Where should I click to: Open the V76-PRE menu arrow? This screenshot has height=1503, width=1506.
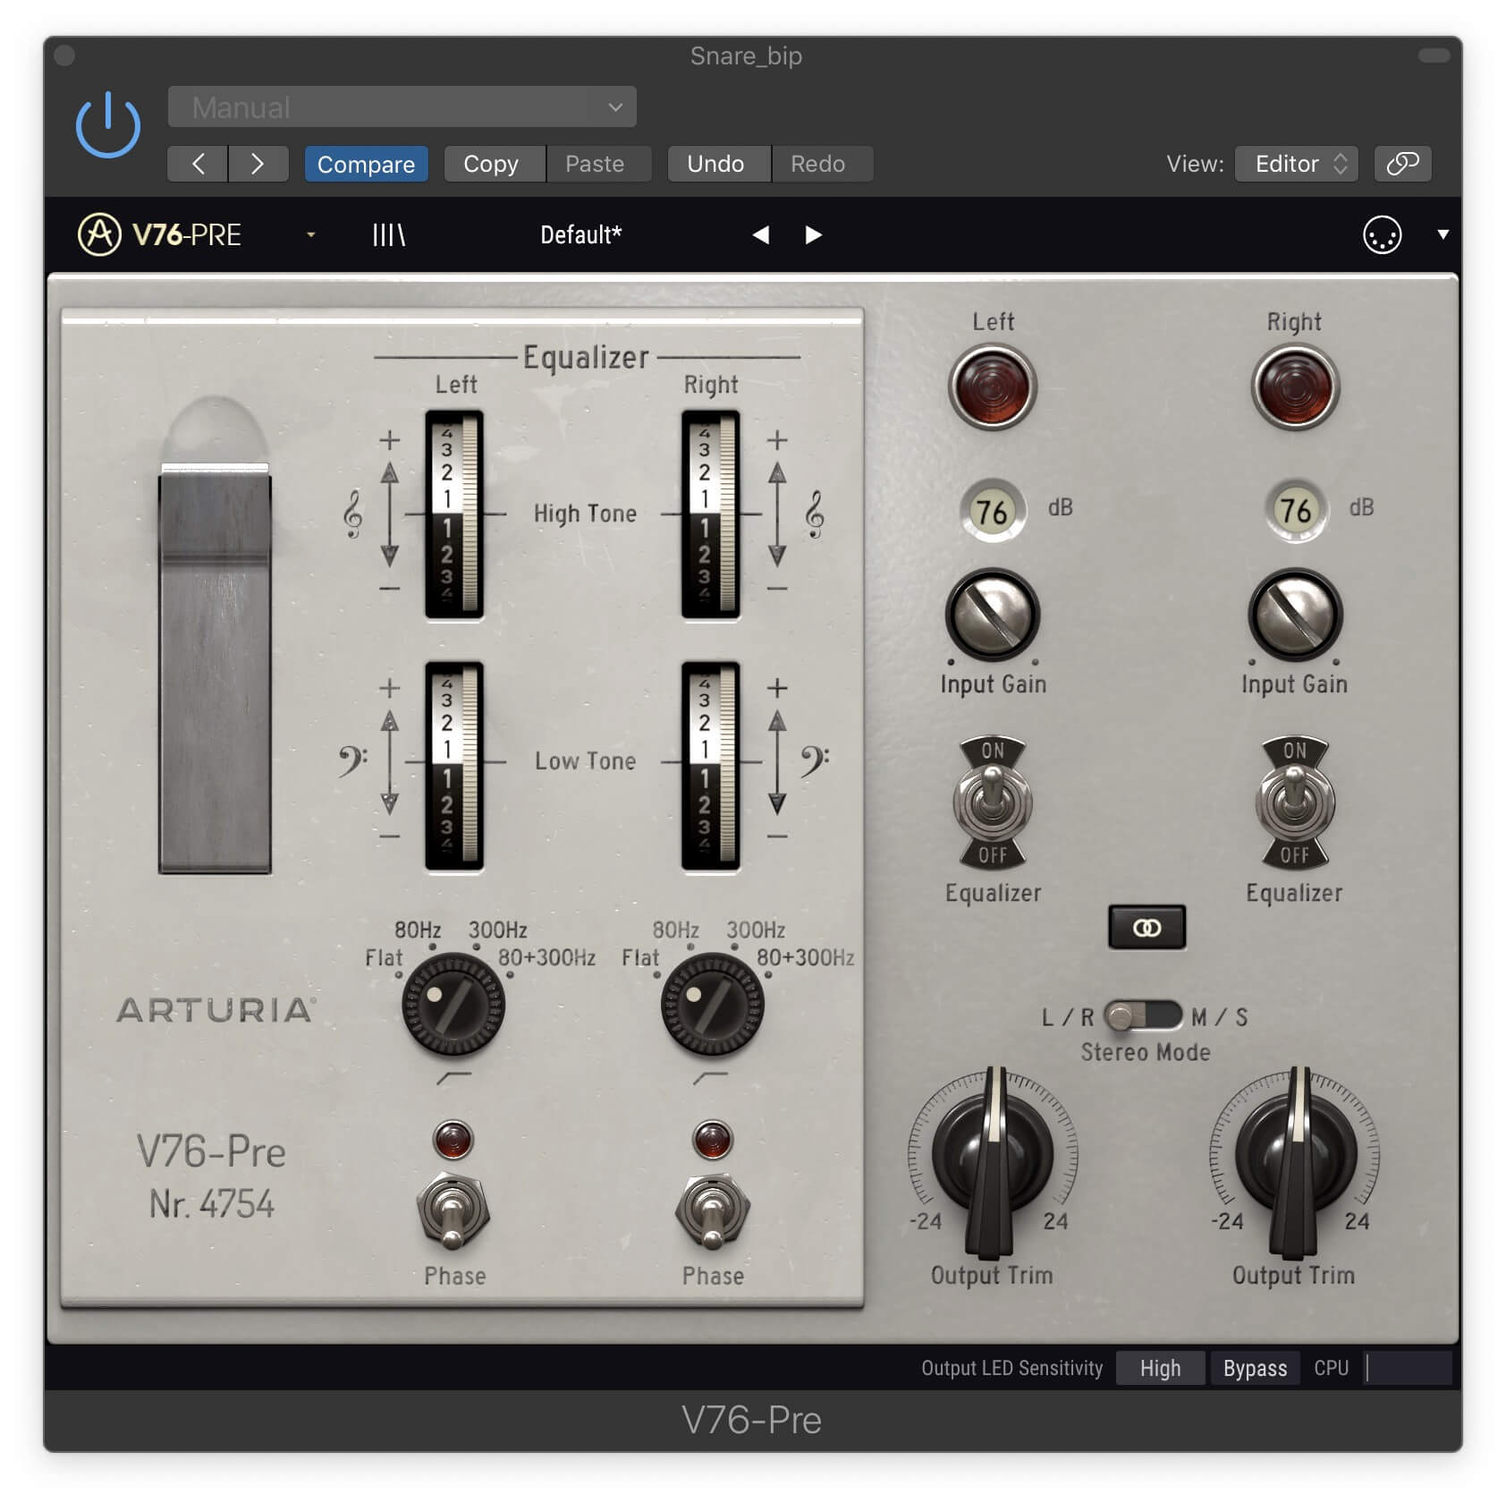point(310,234)
